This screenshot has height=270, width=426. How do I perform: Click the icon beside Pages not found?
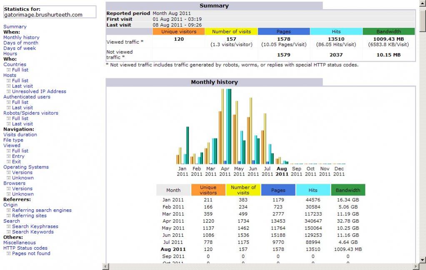8,254
